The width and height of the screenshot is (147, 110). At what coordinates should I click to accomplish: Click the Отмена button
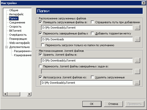click(113, 104)
